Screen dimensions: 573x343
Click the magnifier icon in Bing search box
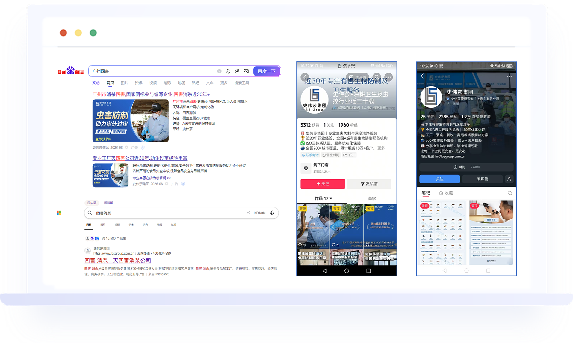[90, 213]
